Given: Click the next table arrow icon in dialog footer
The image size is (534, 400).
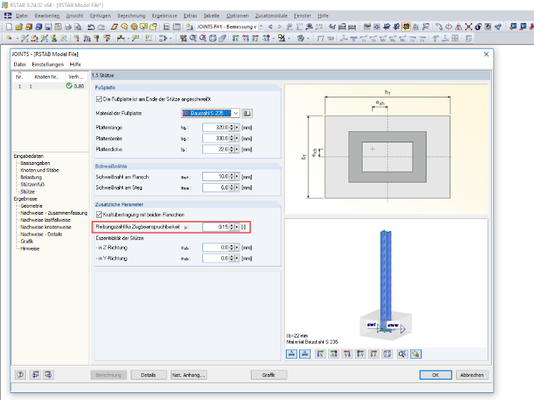Looking at the screenshot, I should coord(48,375).
